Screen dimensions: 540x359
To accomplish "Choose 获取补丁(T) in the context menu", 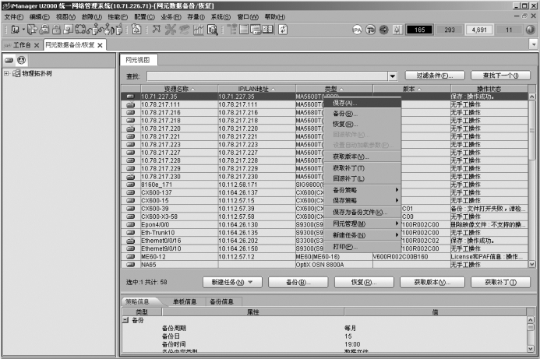I will pyautogui.click(x=362, y=168).
